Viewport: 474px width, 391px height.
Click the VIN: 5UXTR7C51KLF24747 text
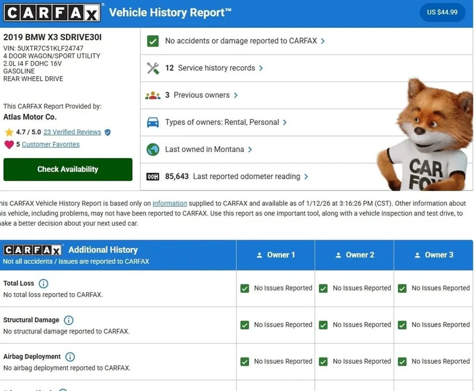pyautogui.click(x=43, y=48)
